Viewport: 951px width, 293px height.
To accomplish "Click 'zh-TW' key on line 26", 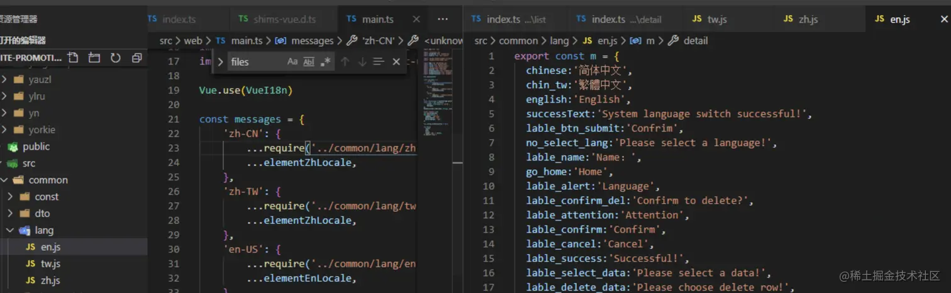I will point(243,191).
